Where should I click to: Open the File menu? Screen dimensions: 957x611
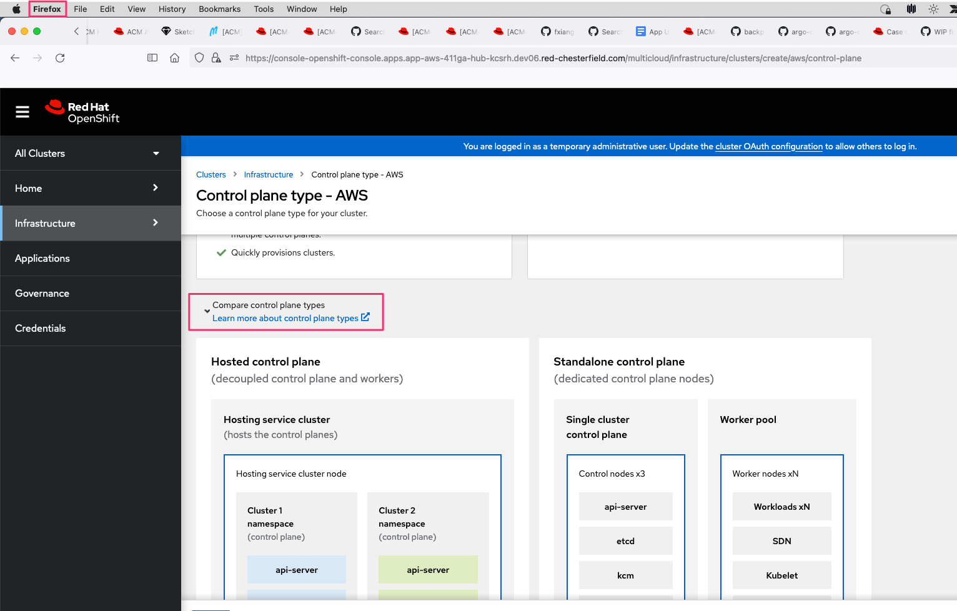(81, 9)
